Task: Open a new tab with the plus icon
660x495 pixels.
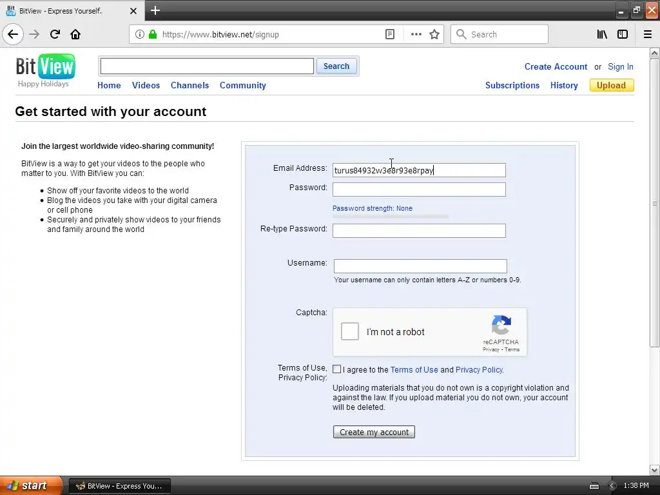Action: 155,10
